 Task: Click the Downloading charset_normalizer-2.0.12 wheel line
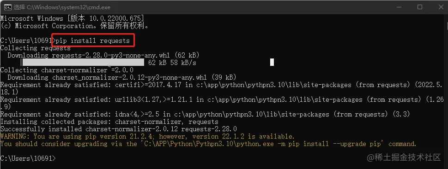[122, 77]
